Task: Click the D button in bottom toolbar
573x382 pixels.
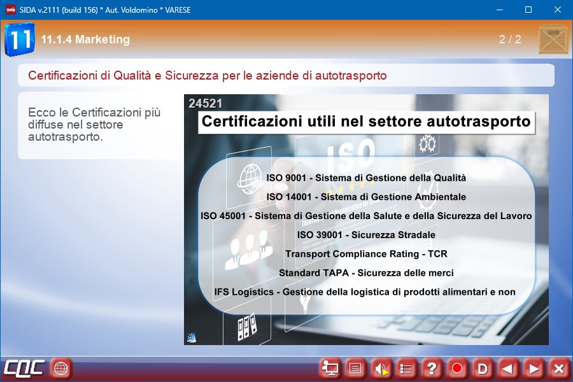Action: pos(483,368)
